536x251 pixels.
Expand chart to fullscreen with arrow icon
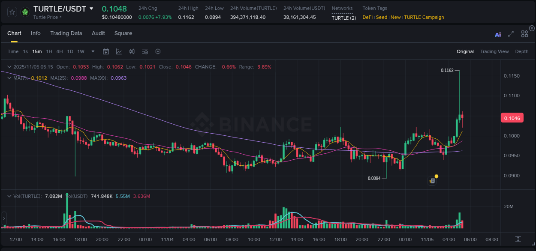click(x=511, y=34)
